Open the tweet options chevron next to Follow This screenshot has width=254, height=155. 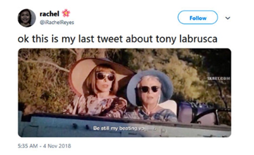coord(228,18)
